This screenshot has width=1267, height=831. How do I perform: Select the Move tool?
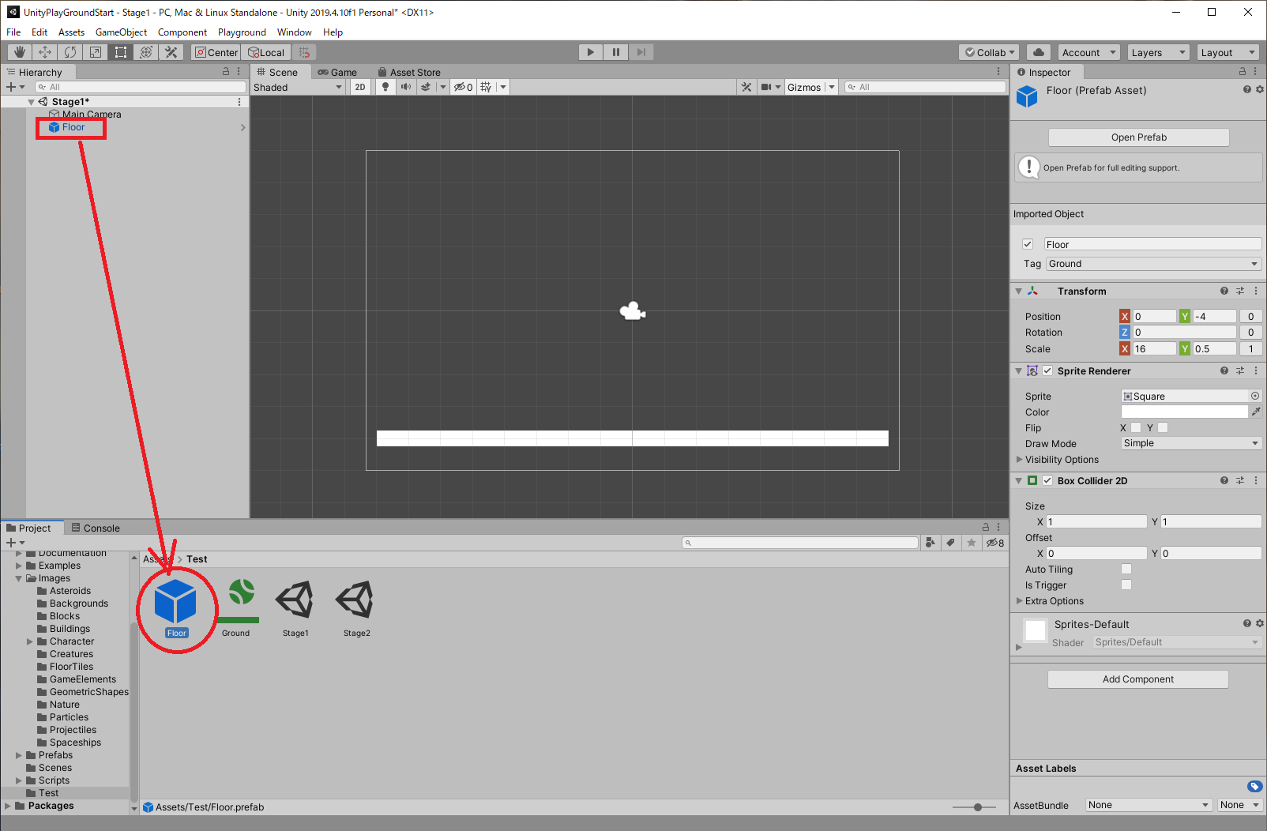pyautogui.click(x=45, y=52)
